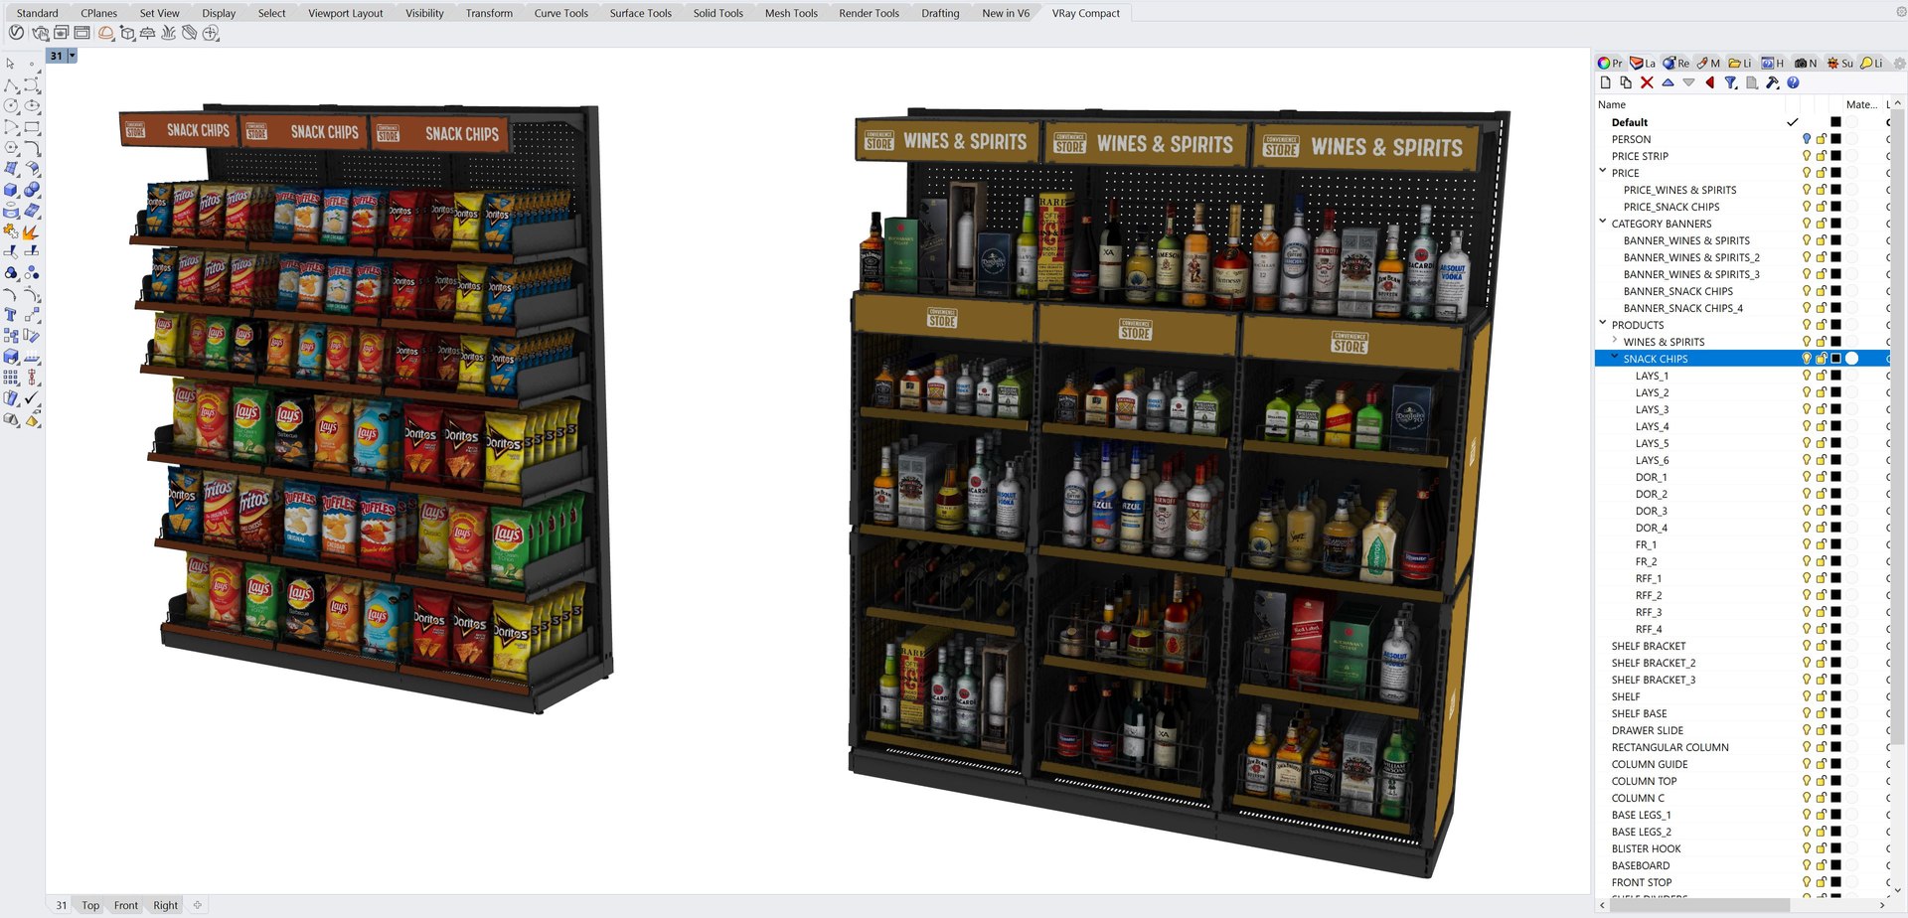Toggle visibility bulb for PRICE STRIP layer
Viewport: 1908px width, 918px height.
click(1807, 156)
